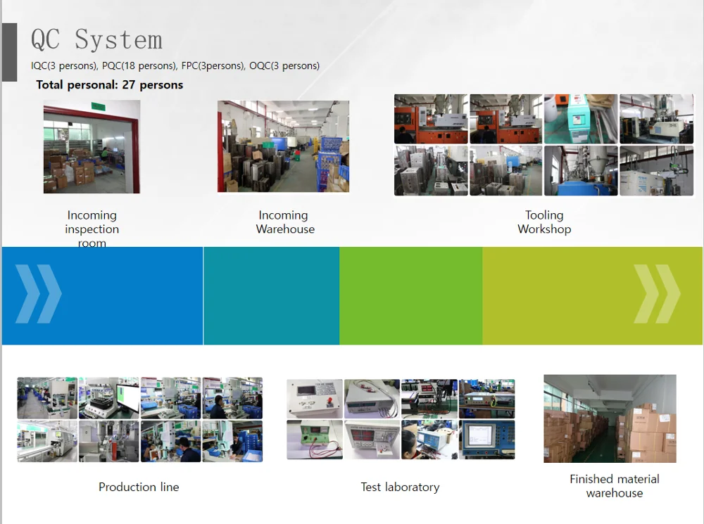The height and width of the screenshot is (524, 704).
Task: Click the top-left photo in the Tooling Workshop collage
Action: [x=431, y=119]
